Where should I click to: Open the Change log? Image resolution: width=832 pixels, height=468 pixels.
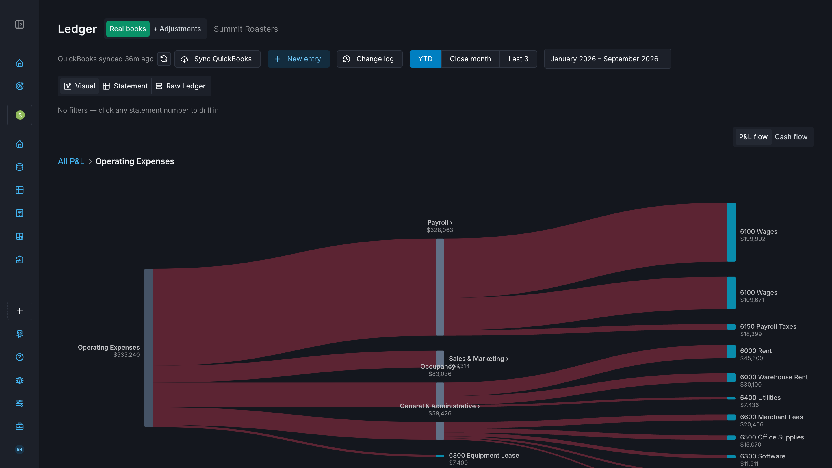coord(369,59)
